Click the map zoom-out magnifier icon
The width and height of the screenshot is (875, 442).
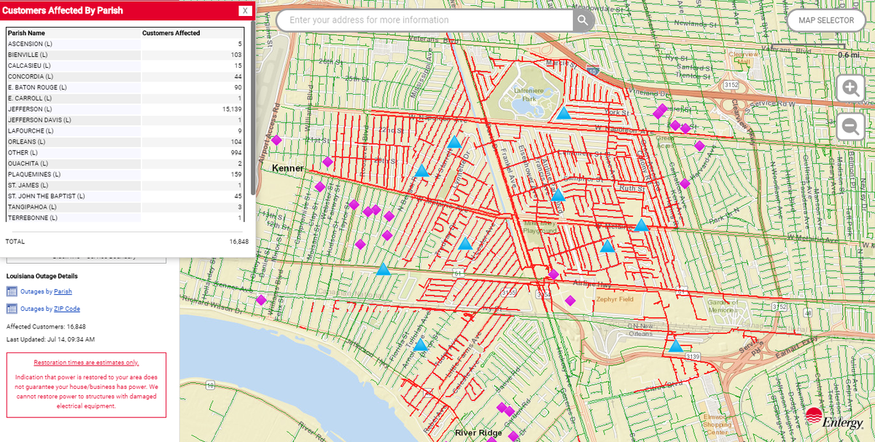850,126
